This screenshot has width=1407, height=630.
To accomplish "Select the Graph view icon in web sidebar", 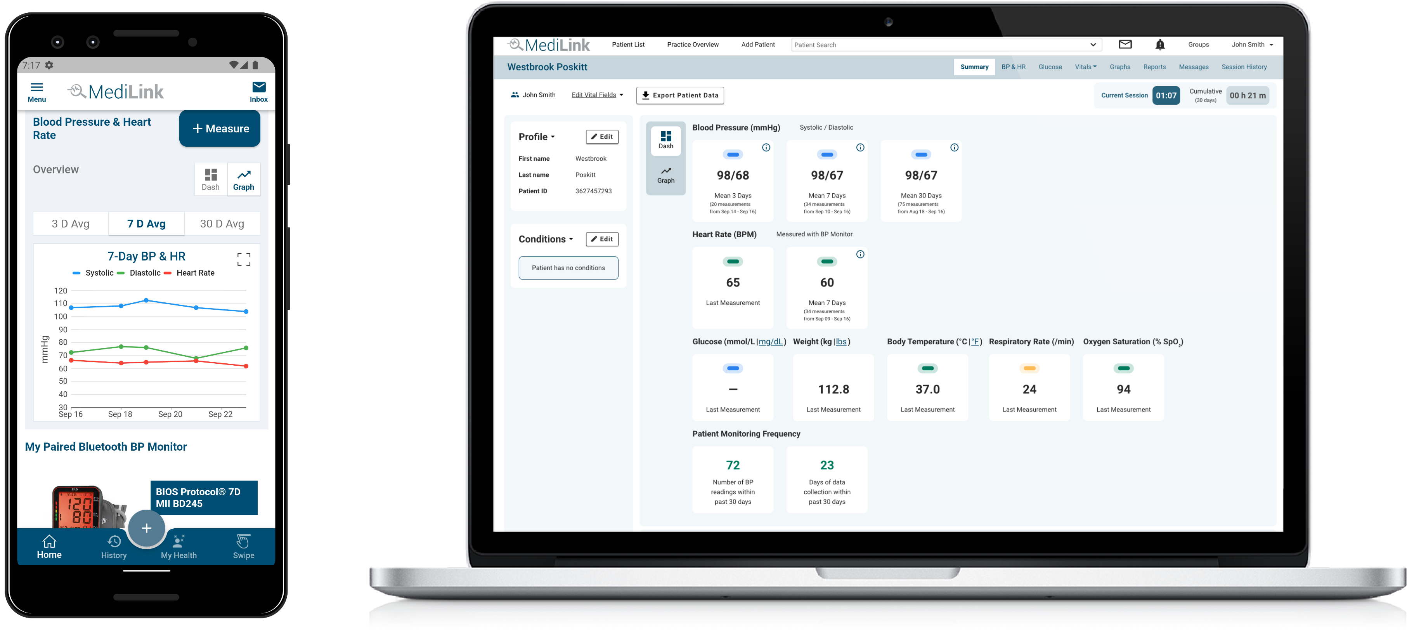I will click(665, 175).
